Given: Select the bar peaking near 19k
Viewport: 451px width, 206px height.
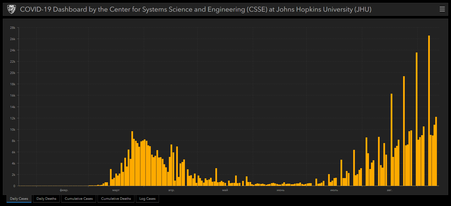Looking at the screenshot, I should click(x=404, y=133).
